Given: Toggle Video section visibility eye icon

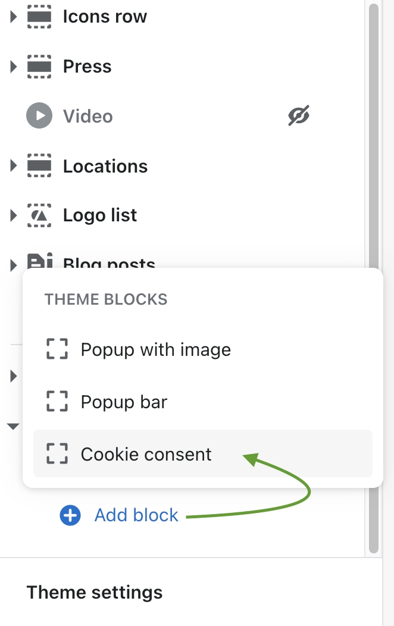Looking at the screenshot, I should point(299,116).
